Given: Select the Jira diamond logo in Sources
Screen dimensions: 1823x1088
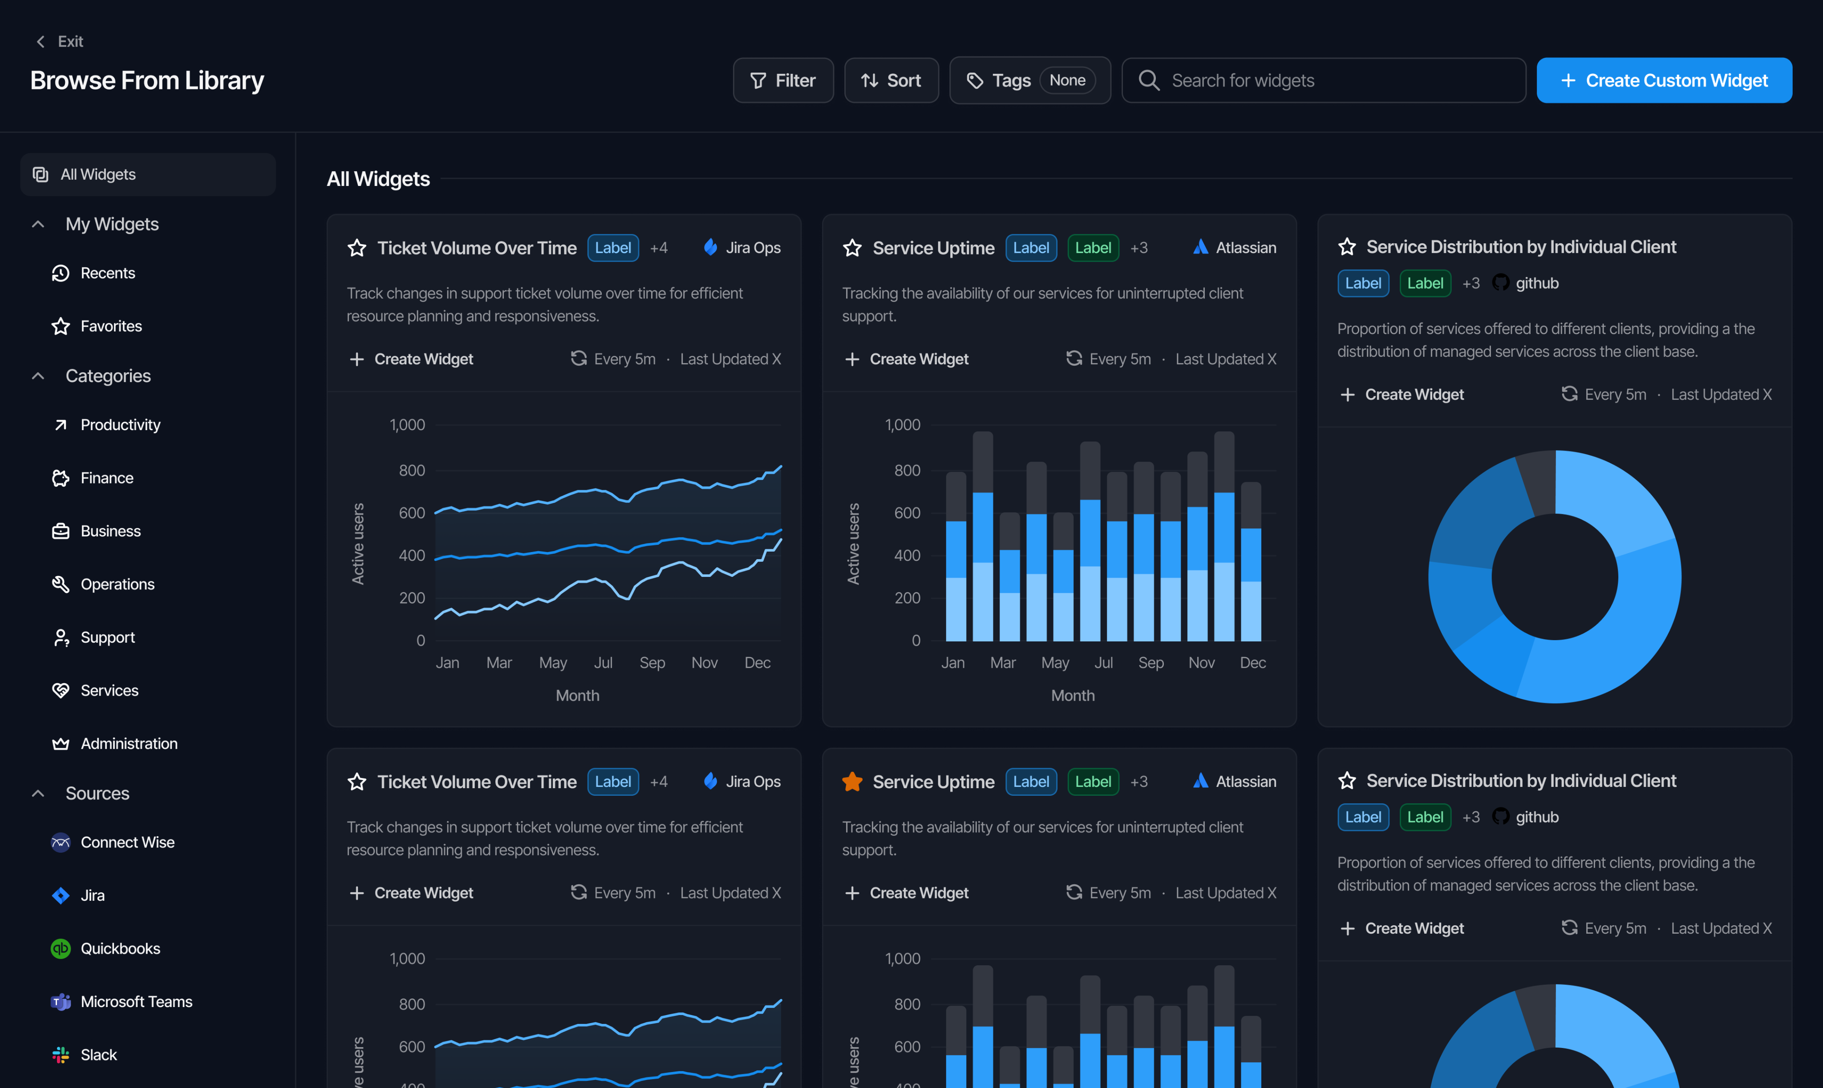Looking at the screenshot, I should (61, 895).
